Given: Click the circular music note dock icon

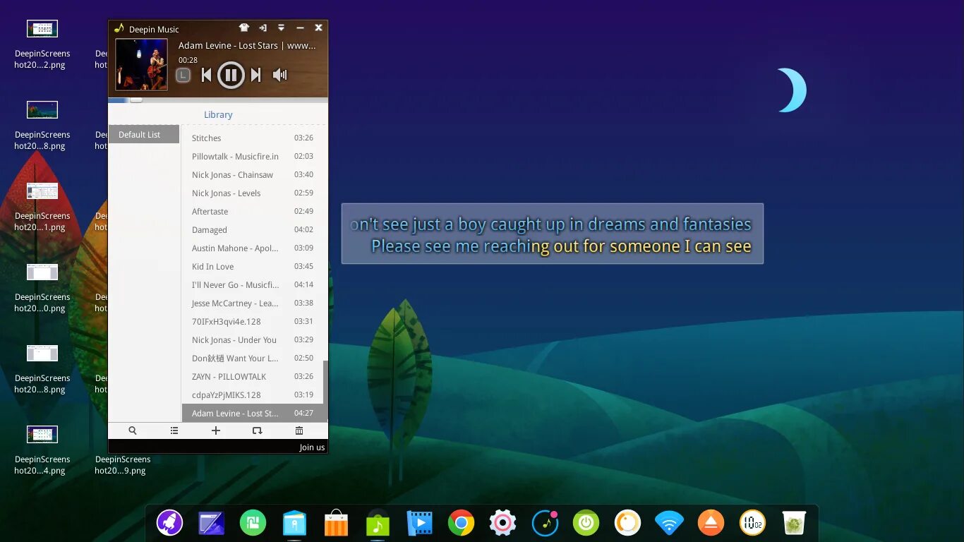Looking at the screenshot, I should [x=544, y=523].
